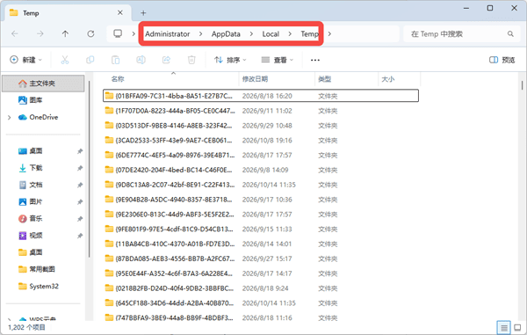
Task: Expand chevron after Temp breadcrumb
Action: pos(329,33)
